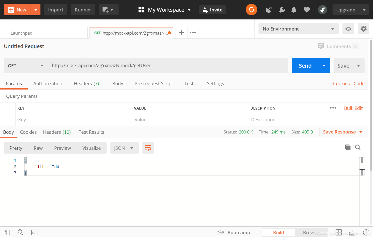Open the capture requests satellite icon
373x238 pixels.
point(269,10)
